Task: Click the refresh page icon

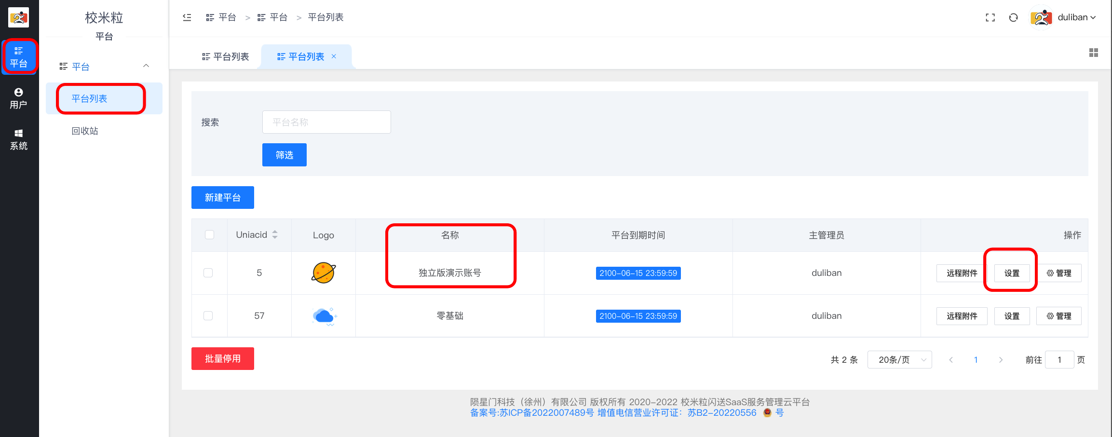Action: tap(1013, 17)
